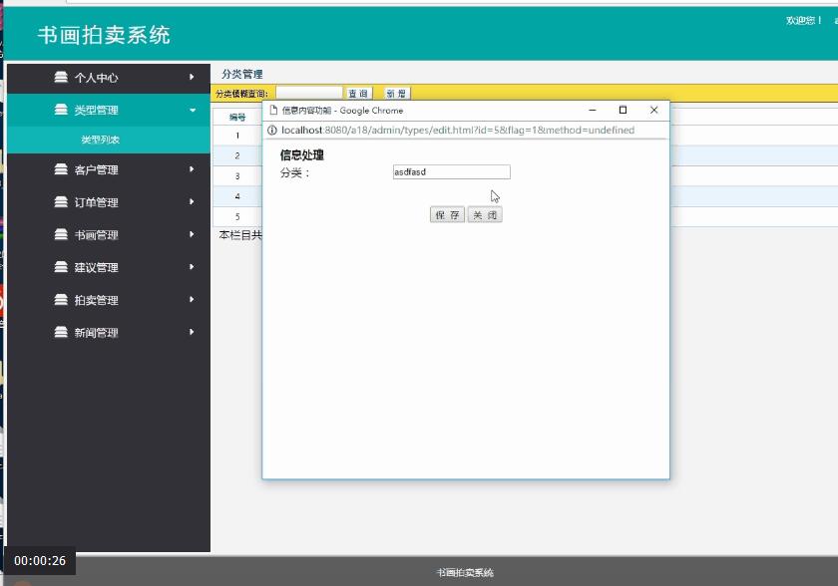This screenshot has width=838, height=586.
Task: Click the 欢迎您 greeting text
Action: click(x=803, y=21)
